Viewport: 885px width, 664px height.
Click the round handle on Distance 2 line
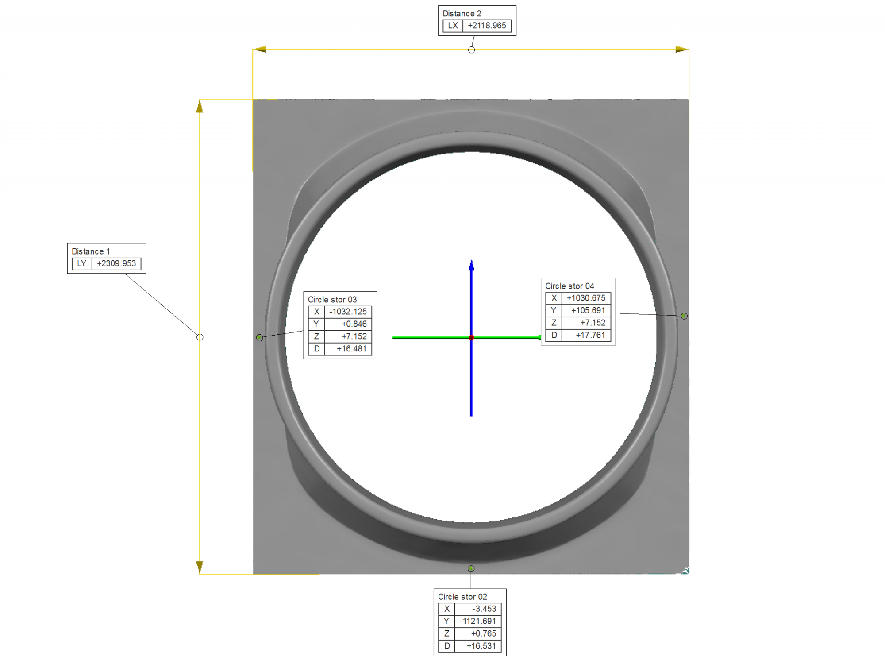point(471,50)
